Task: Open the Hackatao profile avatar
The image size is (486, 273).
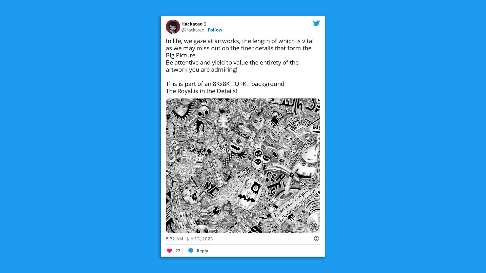Action: (173, 27)
